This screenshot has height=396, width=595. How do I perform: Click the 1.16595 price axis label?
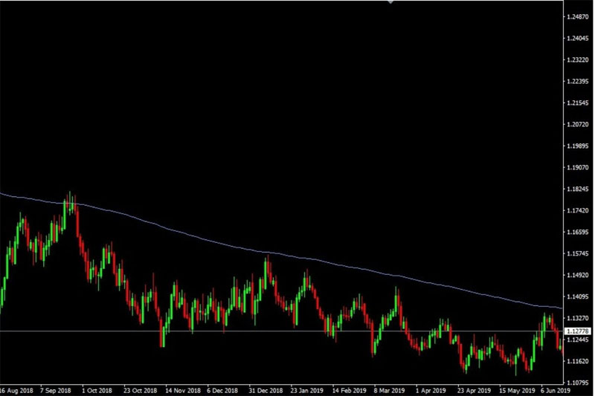[578, 233]
